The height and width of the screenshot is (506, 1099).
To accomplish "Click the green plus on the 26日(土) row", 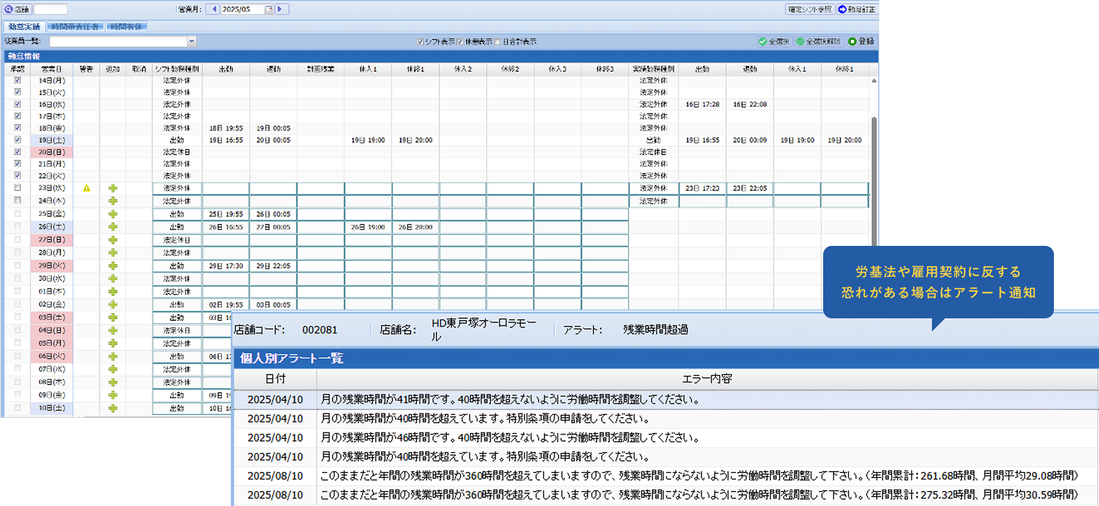I will 113,227.
